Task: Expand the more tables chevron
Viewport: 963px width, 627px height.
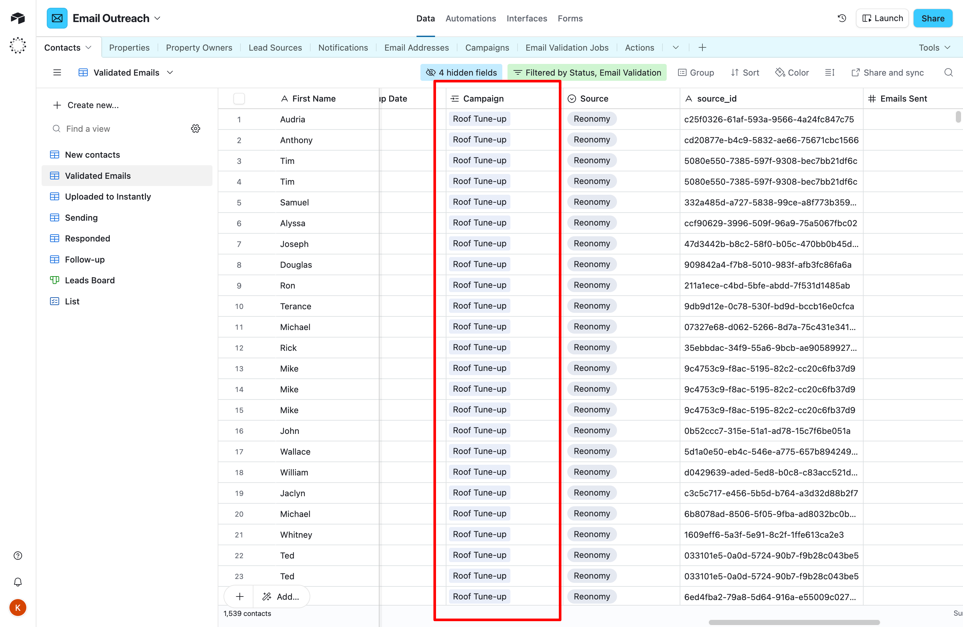Action: click(675, 47)
